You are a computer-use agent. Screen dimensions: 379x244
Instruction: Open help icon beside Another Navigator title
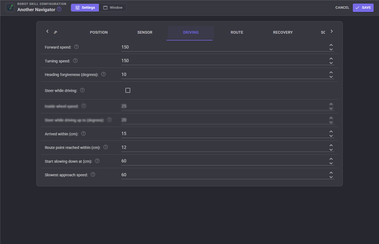59,9
